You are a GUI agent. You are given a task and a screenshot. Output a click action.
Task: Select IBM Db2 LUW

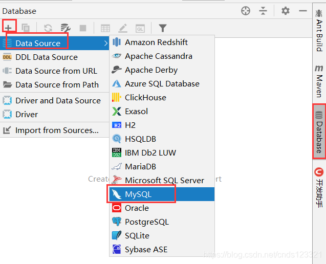162,153
